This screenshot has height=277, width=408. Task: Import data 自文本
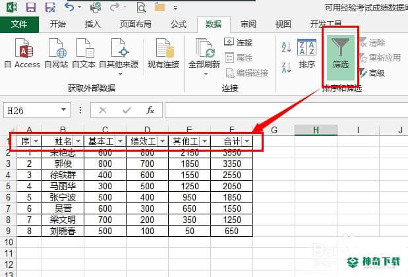point(84,53)
